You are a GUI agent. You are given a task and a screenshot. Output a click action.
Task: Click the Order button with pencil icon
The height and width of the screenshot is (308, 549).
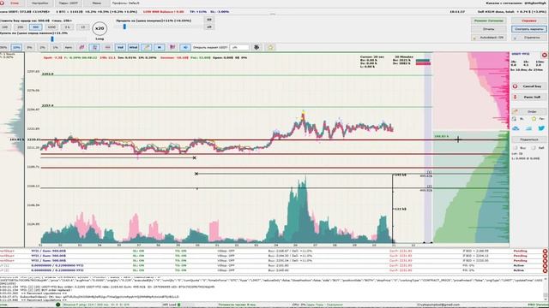528,111
